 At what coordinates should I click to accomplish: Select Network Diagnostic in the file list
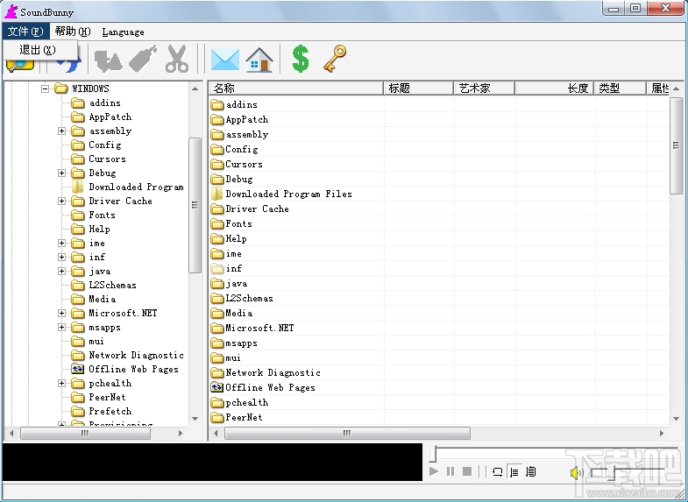click(273, 372)
